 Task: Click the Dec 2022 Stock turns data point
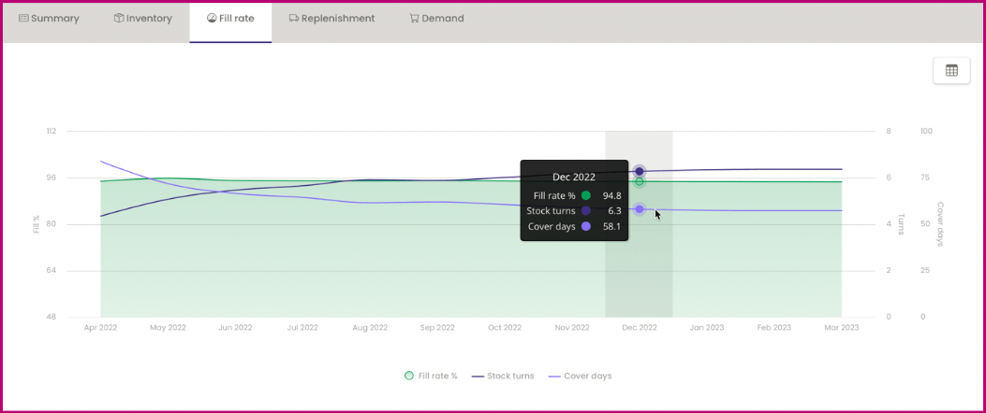[640, 171]
